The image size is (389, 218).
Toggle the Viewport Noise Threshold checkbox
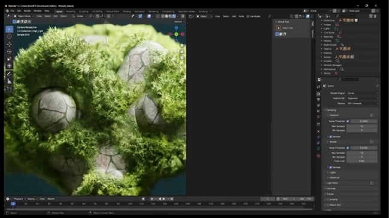click(x=348, y=121)
